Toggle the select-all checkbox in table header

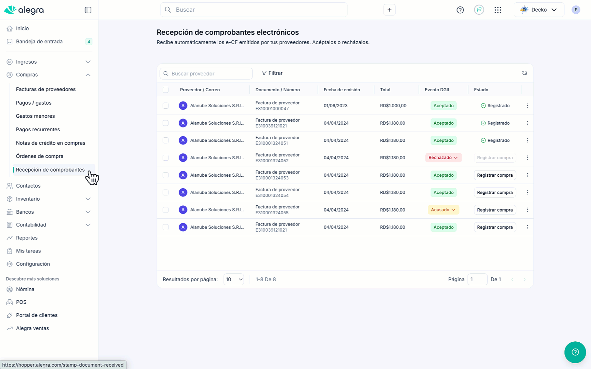[x=166, y=90]
